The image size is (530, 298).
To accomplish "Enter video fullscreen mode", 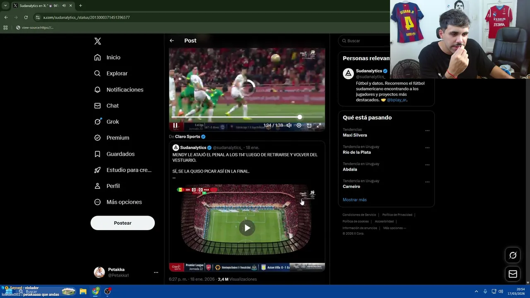I will [319, 125].
